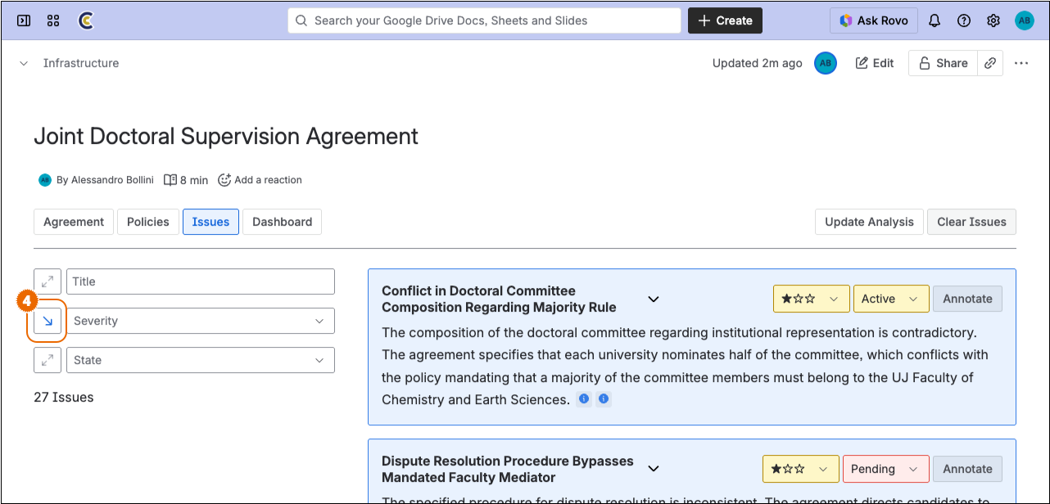Screen dimensions: 1050x504
Task: Open the app switcher grid icon
Action: pos(53,20)
